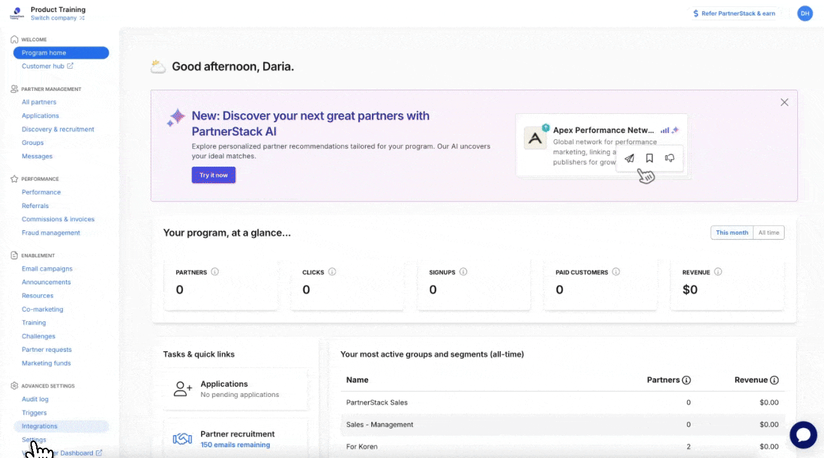Open Co-marketing in sidebar
Screen dimensions: 824x458
(x=43, y=309)
